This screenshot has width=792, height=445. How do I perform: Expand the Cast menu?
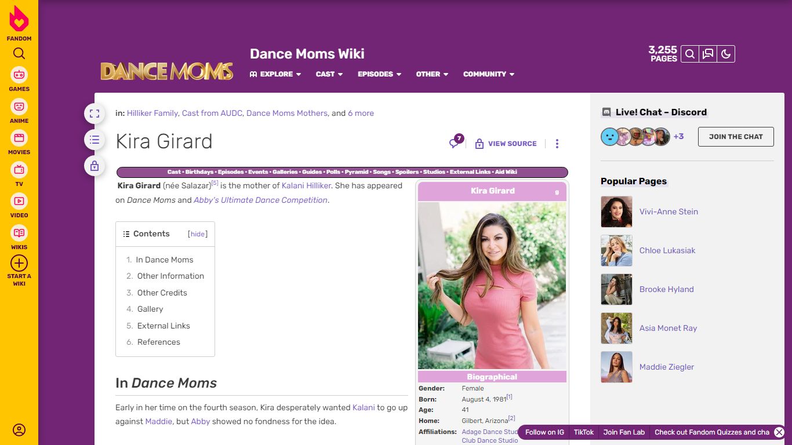(x=329, y=74)
